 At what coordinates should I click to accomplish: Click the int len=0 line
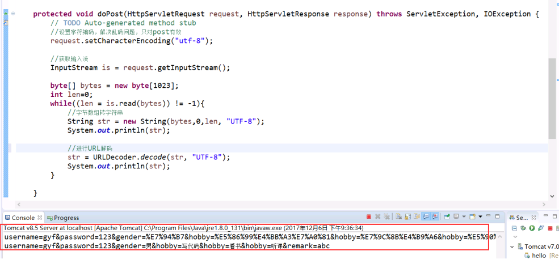tap(72, 95)
